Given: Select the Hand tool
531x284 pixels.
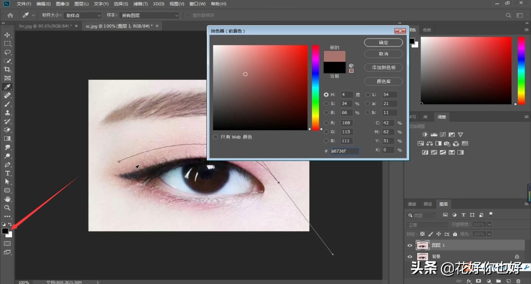Looking at the screenshot, I should (7, 199).
